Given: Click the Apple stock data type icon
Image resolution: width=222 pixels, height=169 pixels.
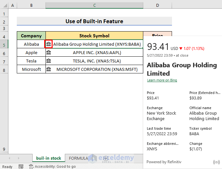Looking at the screenshot, I should click(49, 52).
